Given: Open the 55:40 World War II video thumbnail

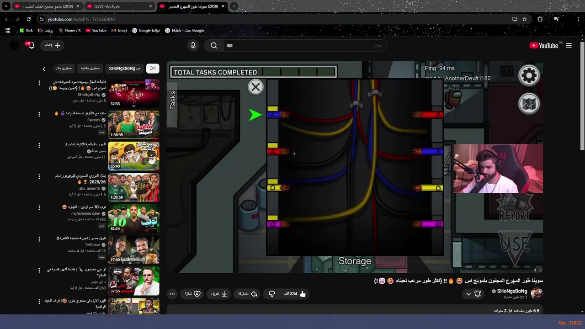Looking at the screenshot, I should pyautogui.click(x=133, y=156).
